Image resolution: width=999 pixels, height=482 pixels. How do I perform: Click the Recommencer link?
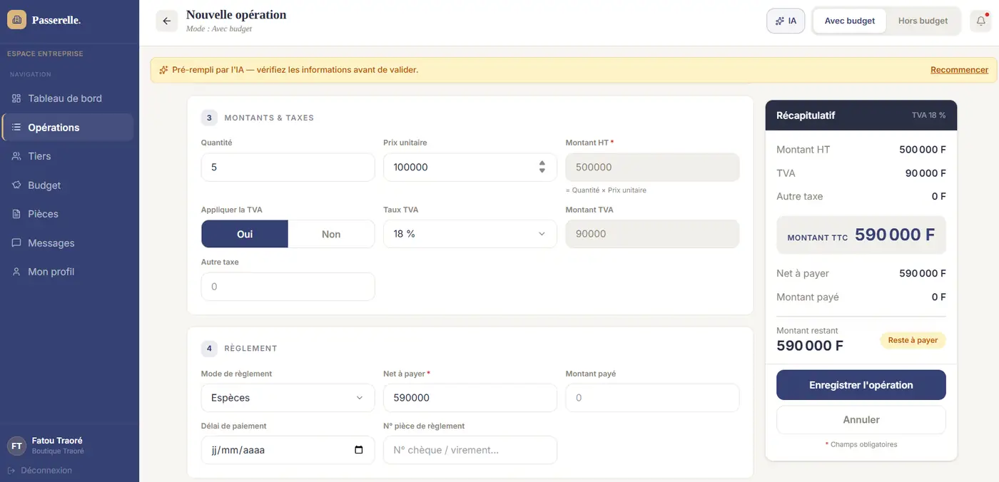tap(959, 70)
